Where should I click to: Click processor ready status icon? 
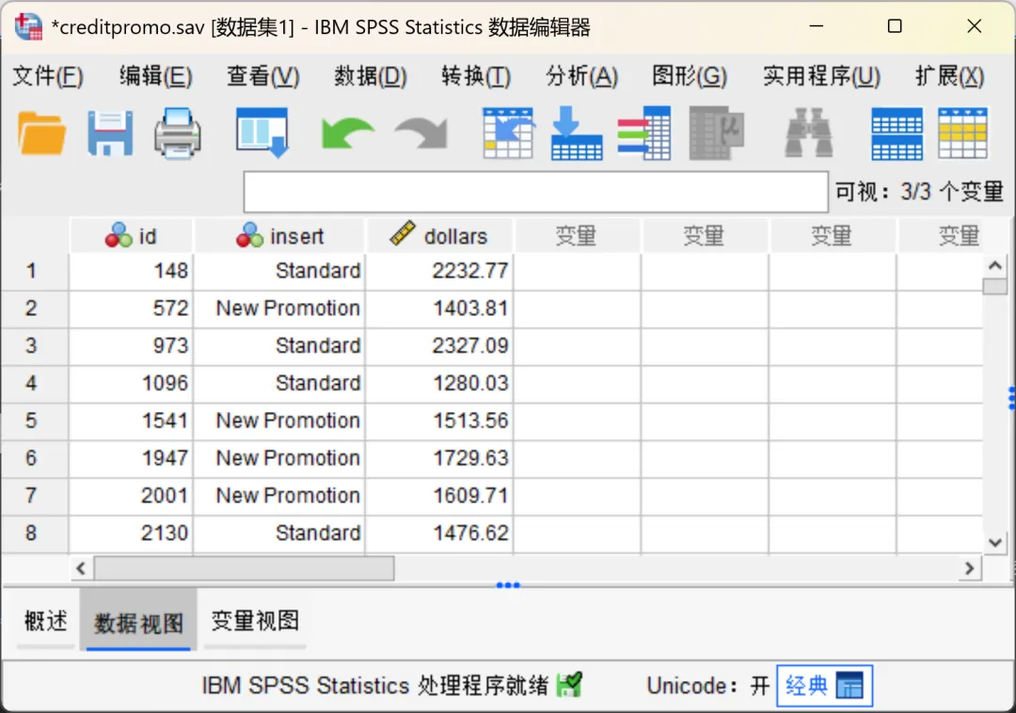point(569,685)
